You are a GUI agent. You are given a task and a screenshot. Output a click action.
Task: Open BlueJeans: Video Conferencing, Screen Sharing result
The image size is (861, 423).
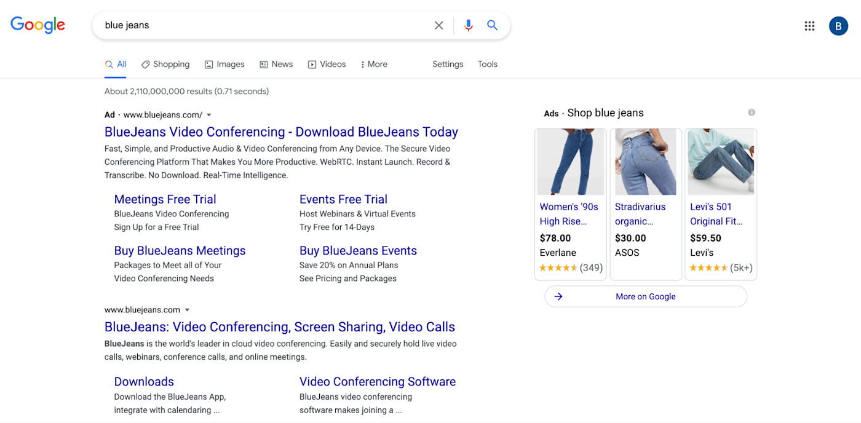point(280,327)
